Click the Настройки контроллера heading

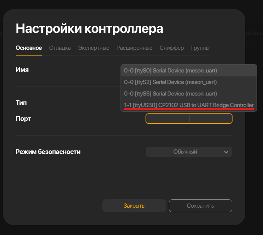click(x=89, y=28)
